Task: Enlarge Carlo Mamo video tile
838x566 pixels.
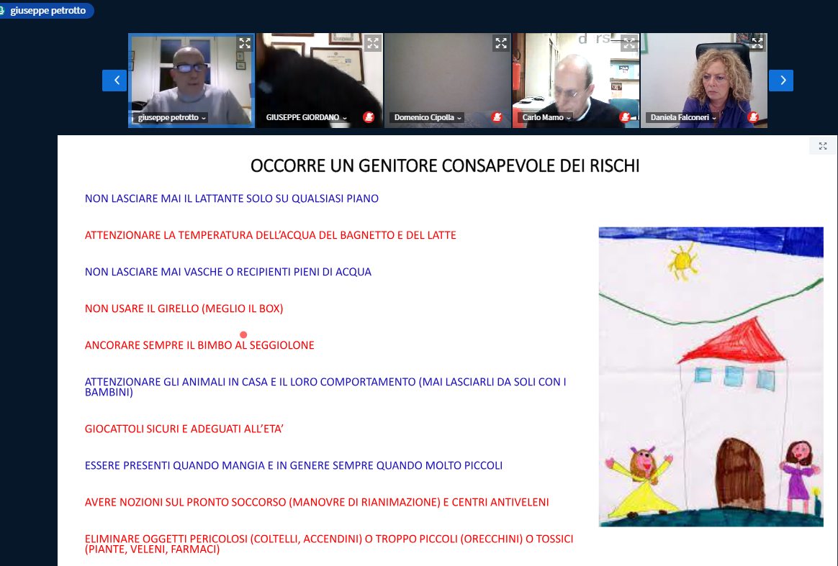Action: 628,43
